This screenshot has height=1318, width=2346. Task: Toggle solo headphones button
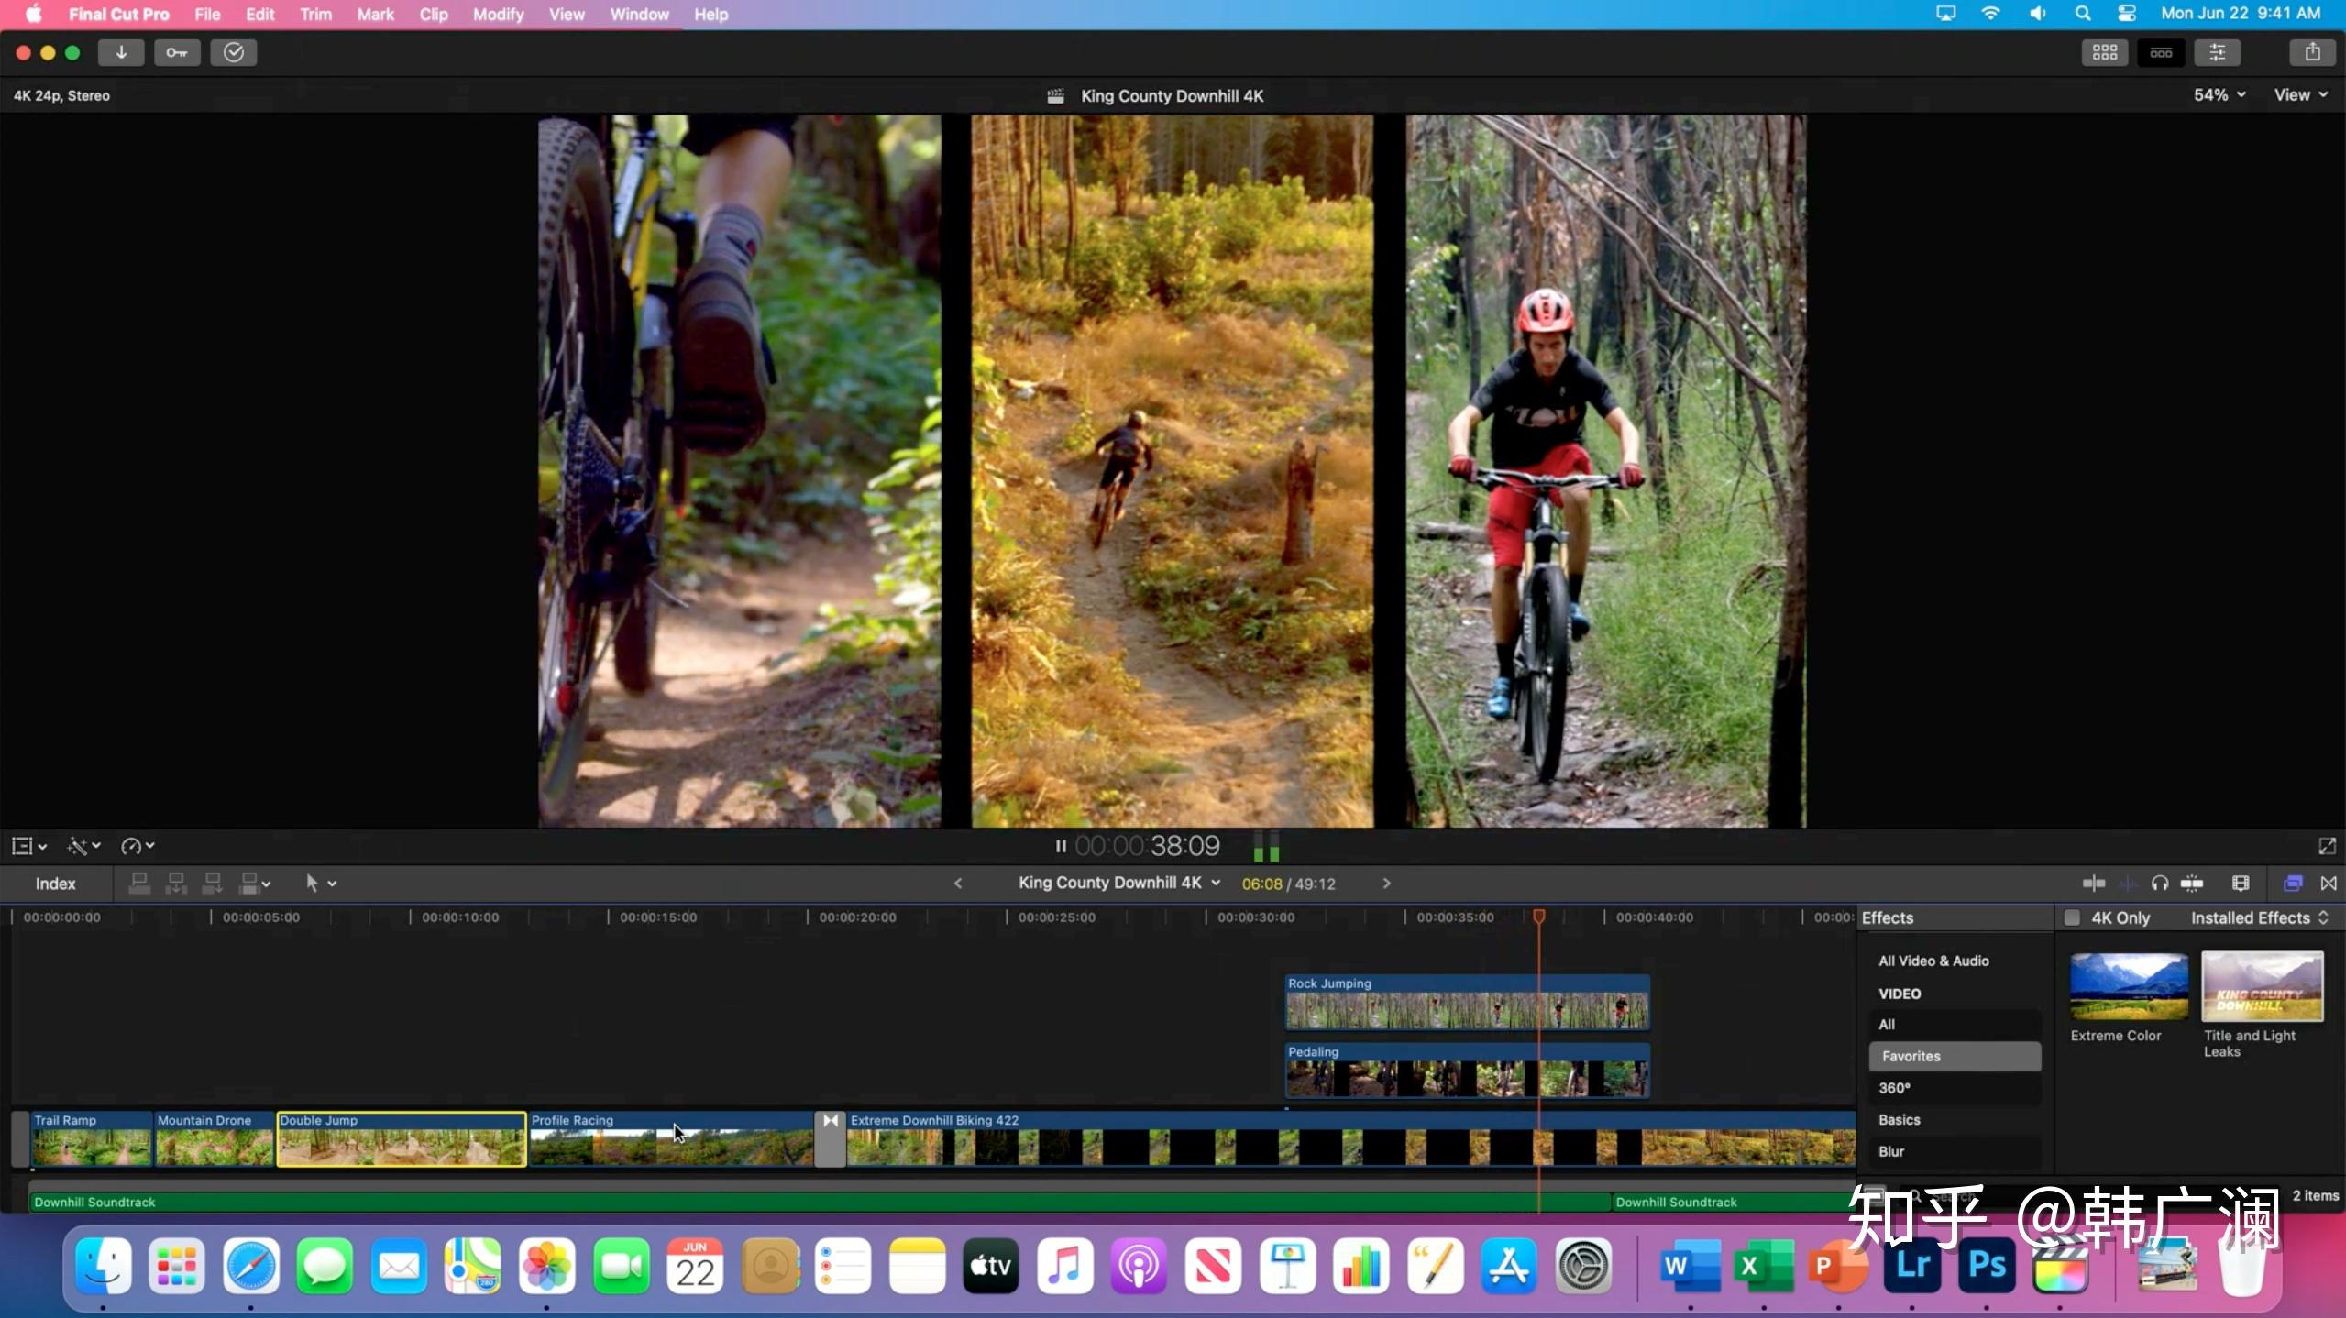click(x=2160, y=884)
